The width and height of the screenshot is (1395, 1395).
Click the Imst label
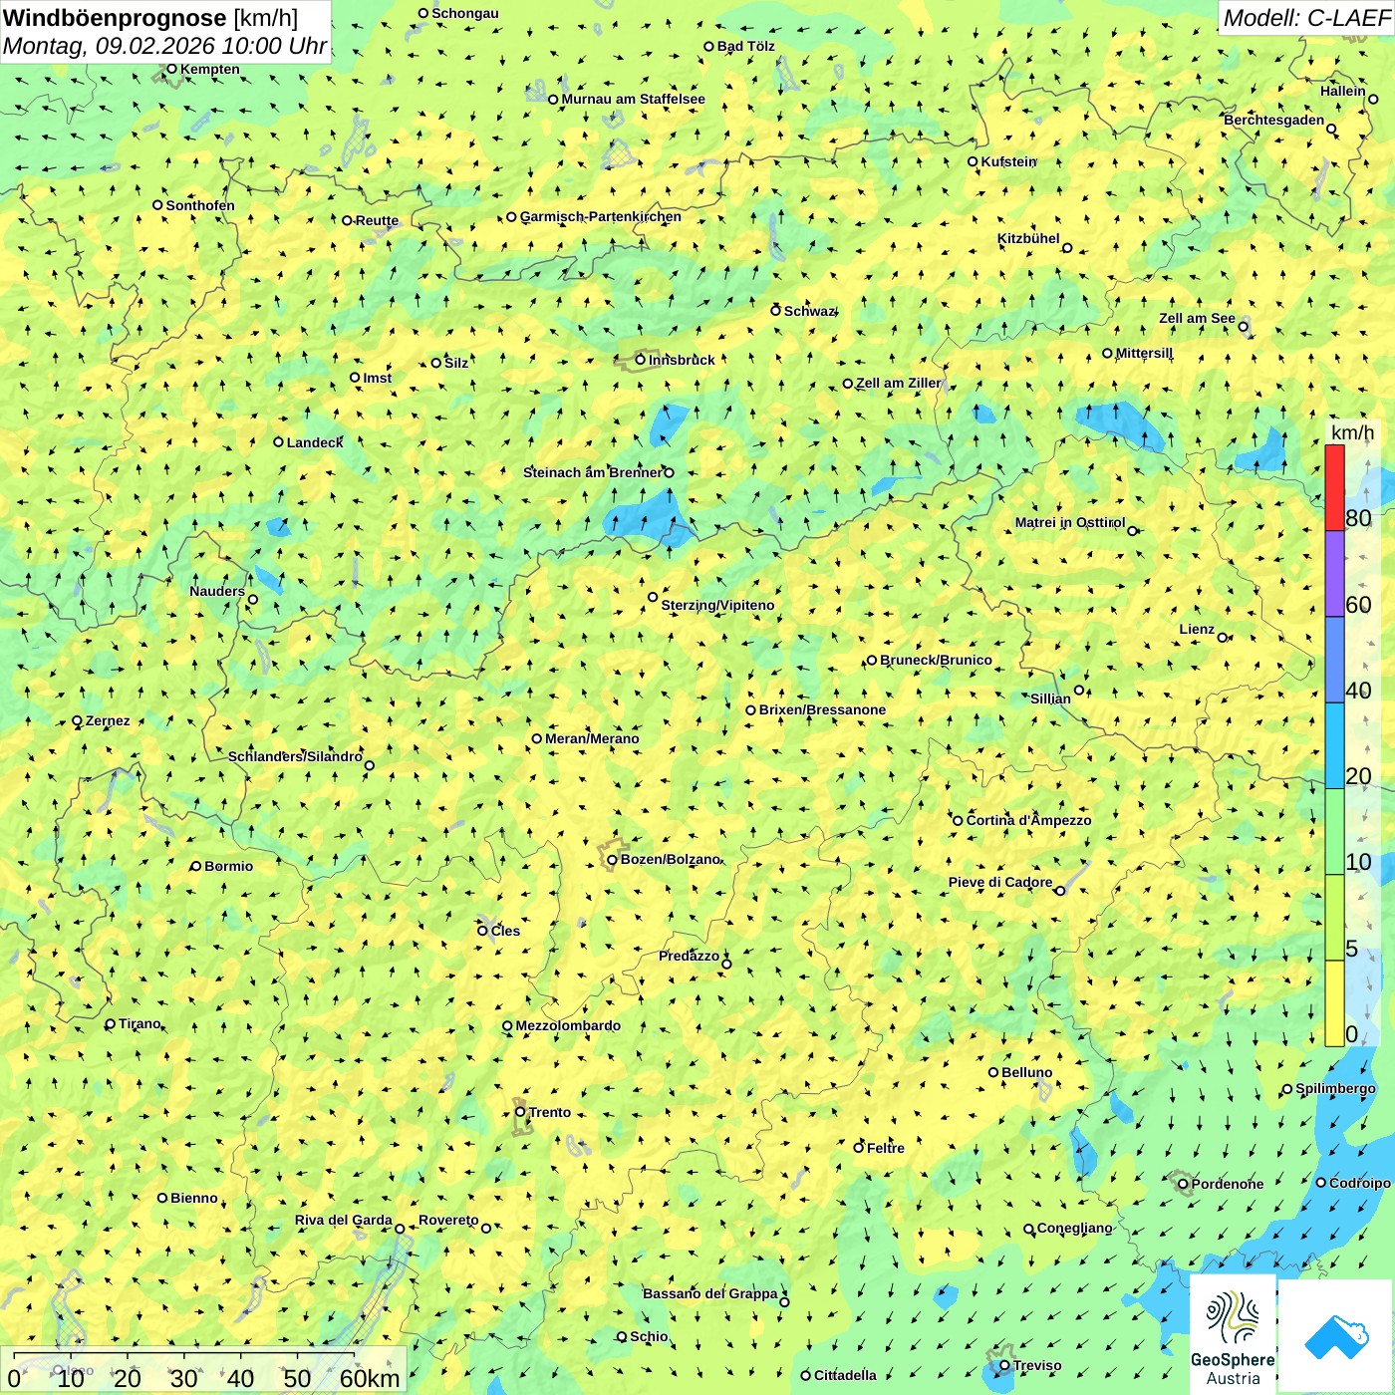pos(377,378)
